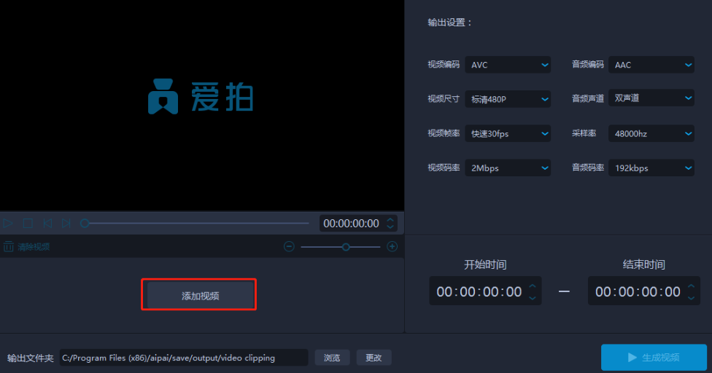712x373 pixels.
Task: Click the playback progress slider handle
Action: tap(85, 224)
